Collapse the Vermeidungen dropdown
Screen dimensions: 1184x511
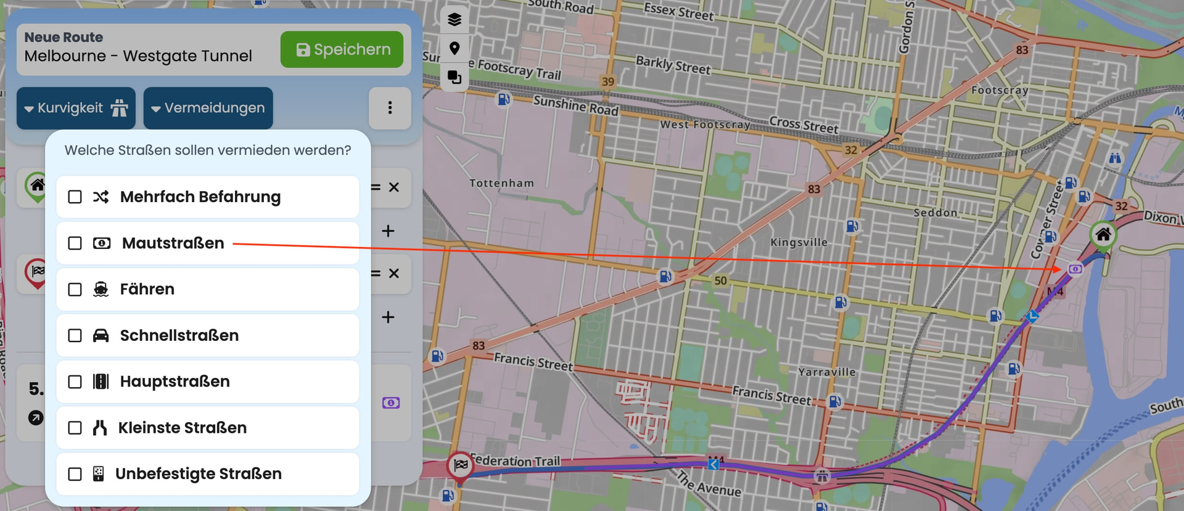click(x=208, y=108)
